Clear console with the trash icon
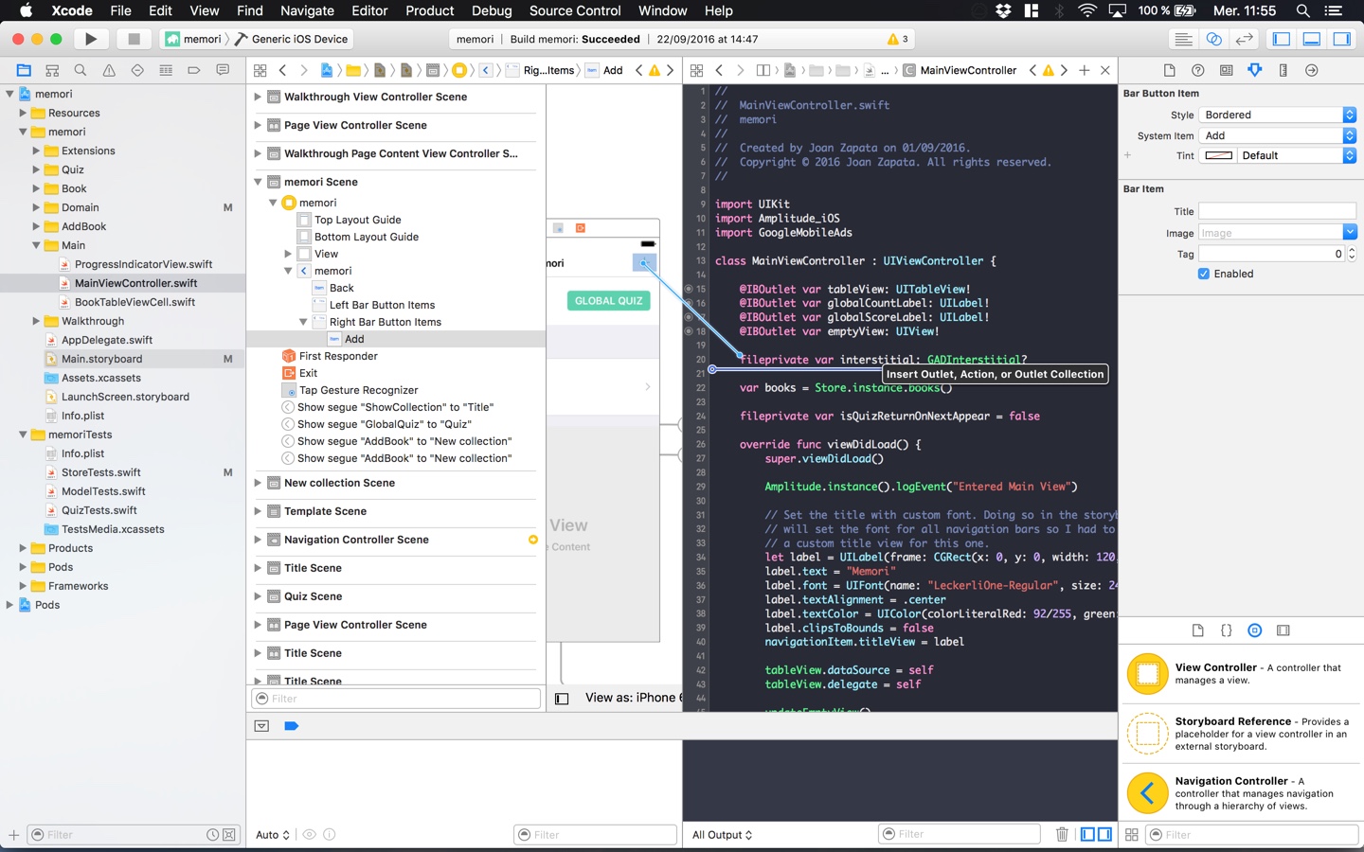Viewport: 1364px width, 852px height. click(1062, 834)
